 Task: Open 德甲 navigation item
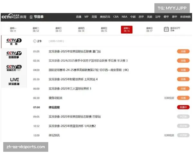coord(166,17)
